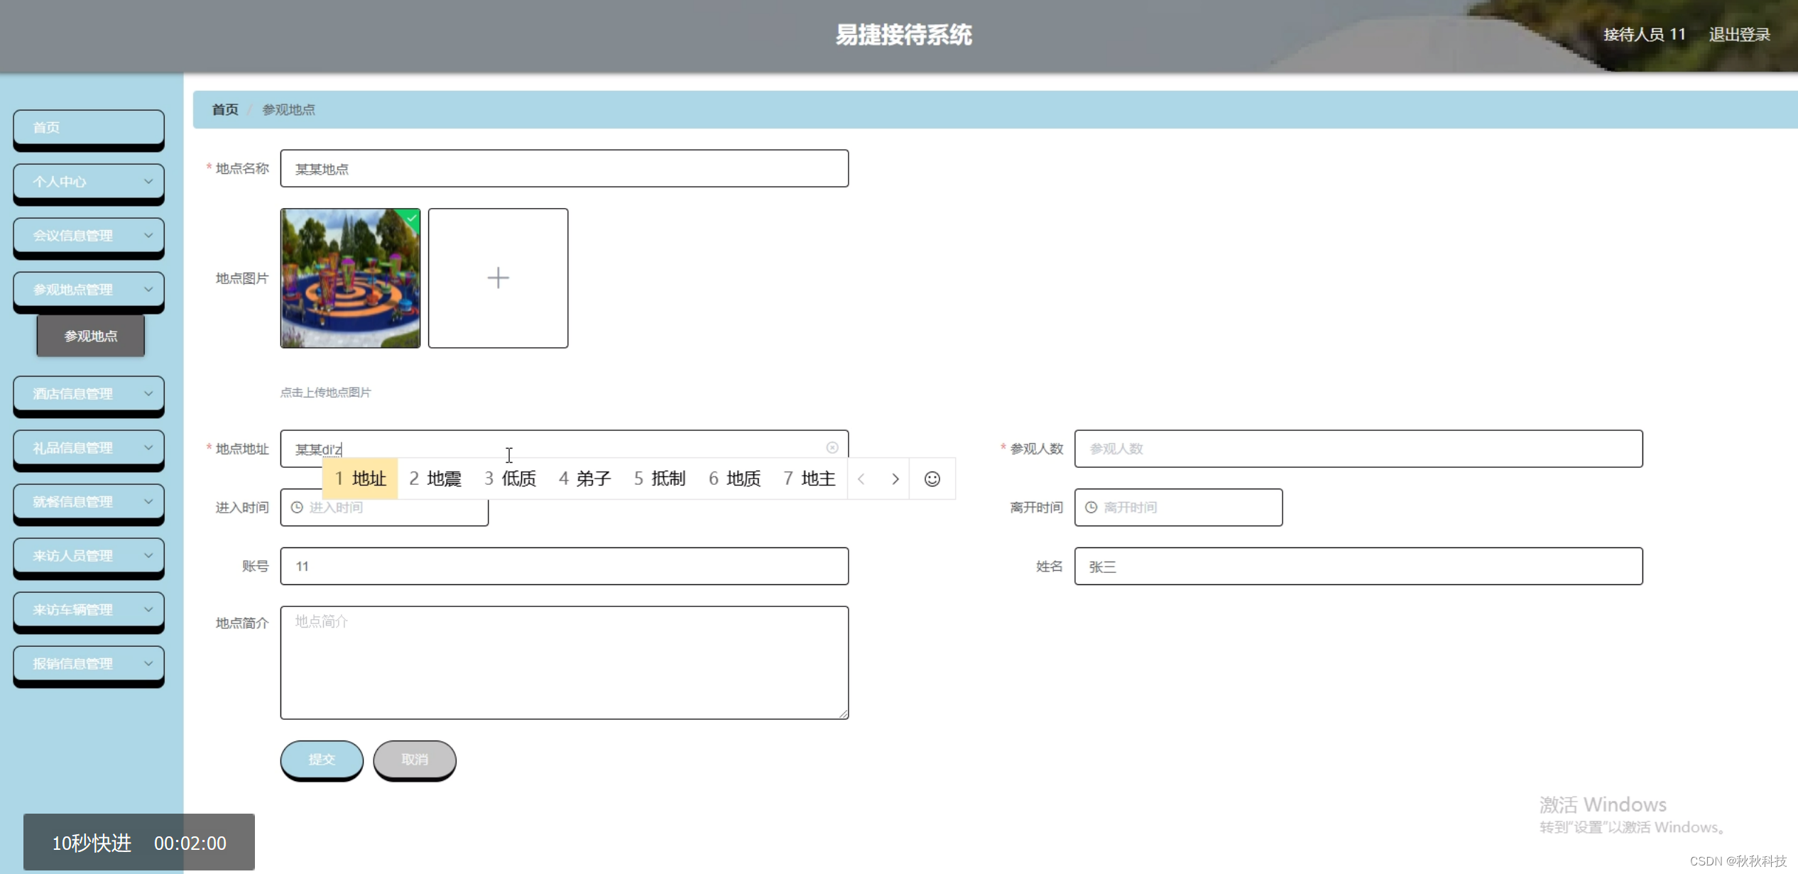Viewport: 1798px width, 874px height.
Task: Click the 提交 button to submit the form
Action: pyautogui.click(x=322, y=759)
